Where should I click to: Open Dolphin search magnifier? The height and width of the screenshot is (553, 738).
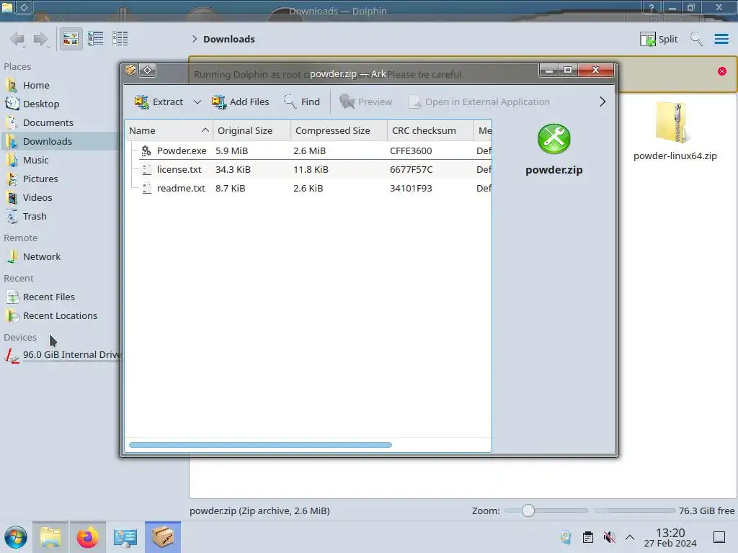click(696, 39)
